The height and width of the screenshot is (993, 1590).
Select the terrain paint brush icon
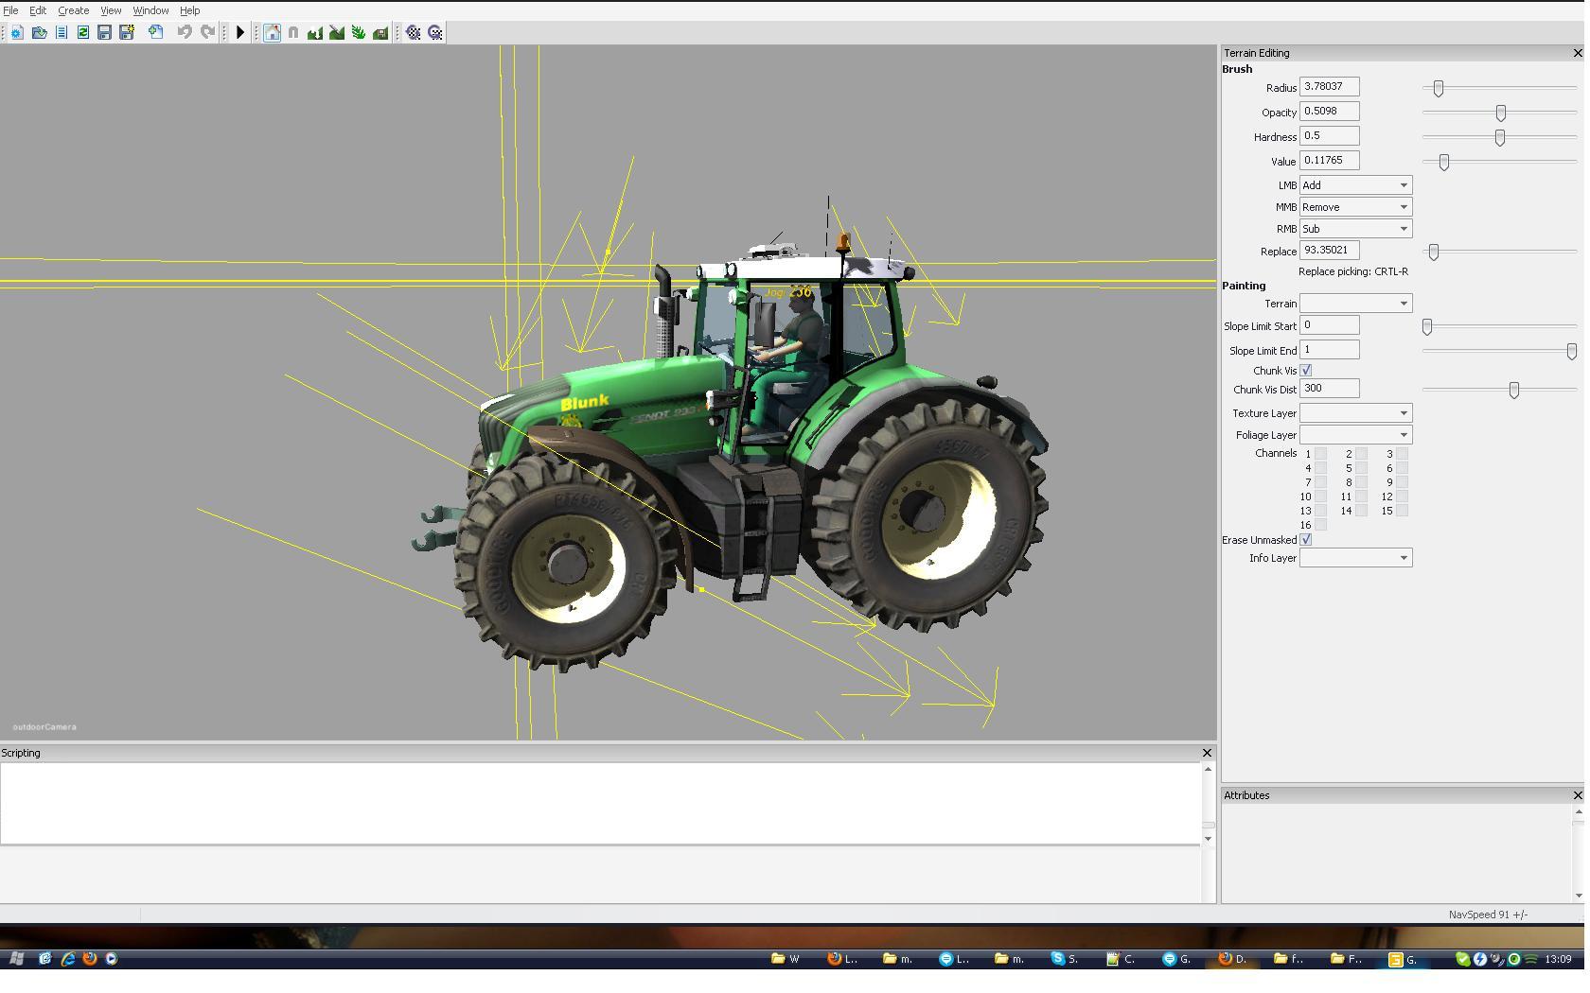(x=337, y=32)
